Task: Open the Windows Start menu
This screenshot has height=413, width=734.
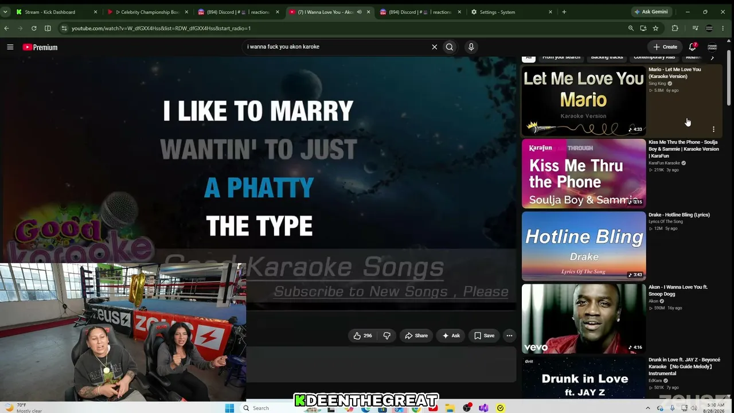Action: point(229,408)
